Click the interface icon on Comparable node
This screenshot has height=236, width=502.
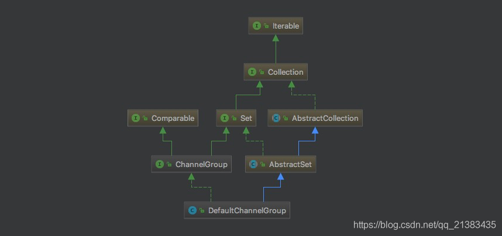[136, 118]
